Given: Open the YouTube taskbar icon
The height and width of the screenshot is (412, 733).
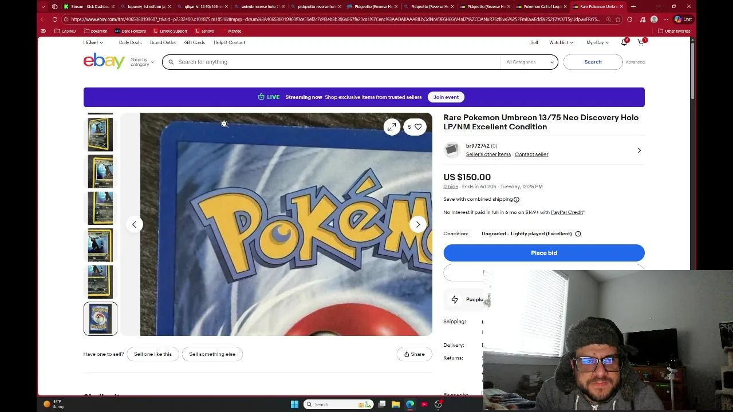Looking at the screenshot, I should click(424, 405).
